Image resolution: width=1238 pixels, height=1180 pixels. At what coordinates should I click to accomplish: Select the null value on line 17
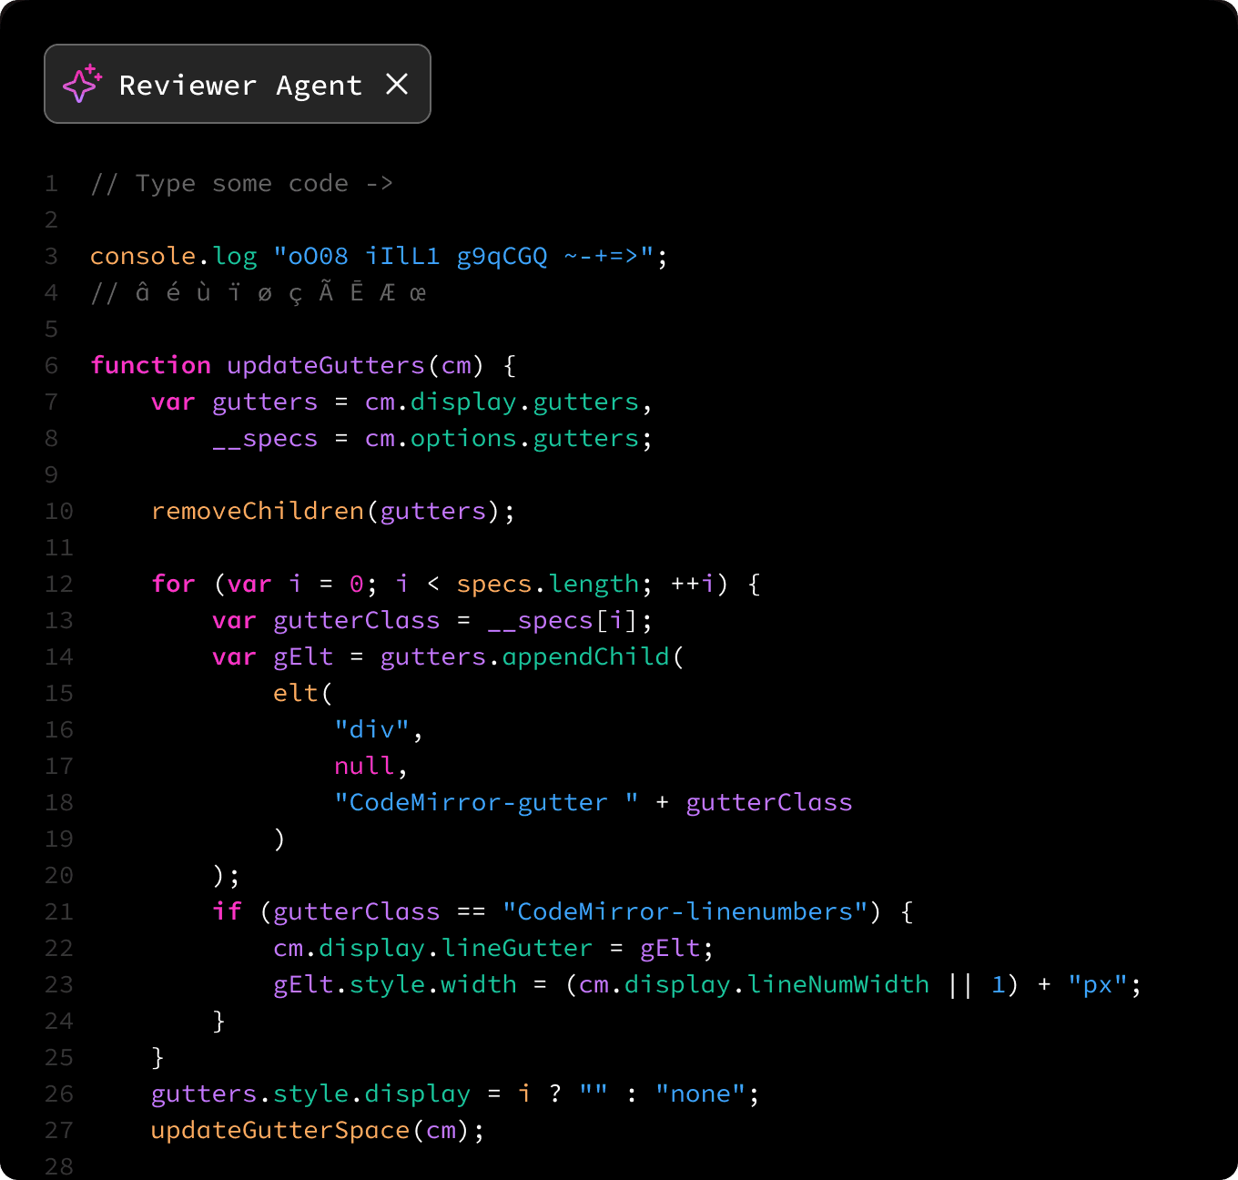click(x=363, y=766)
